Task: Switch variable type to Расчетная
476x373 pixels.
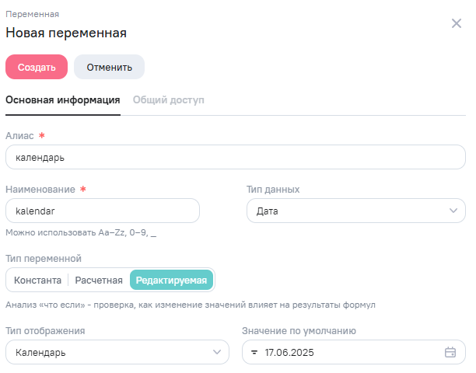Action: click(99, 280)
